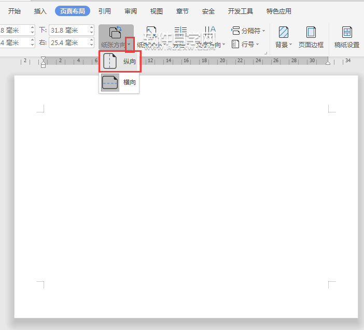Open the 开发工具 tab
This screenshot has width=364, height=330.
[240, 11]
